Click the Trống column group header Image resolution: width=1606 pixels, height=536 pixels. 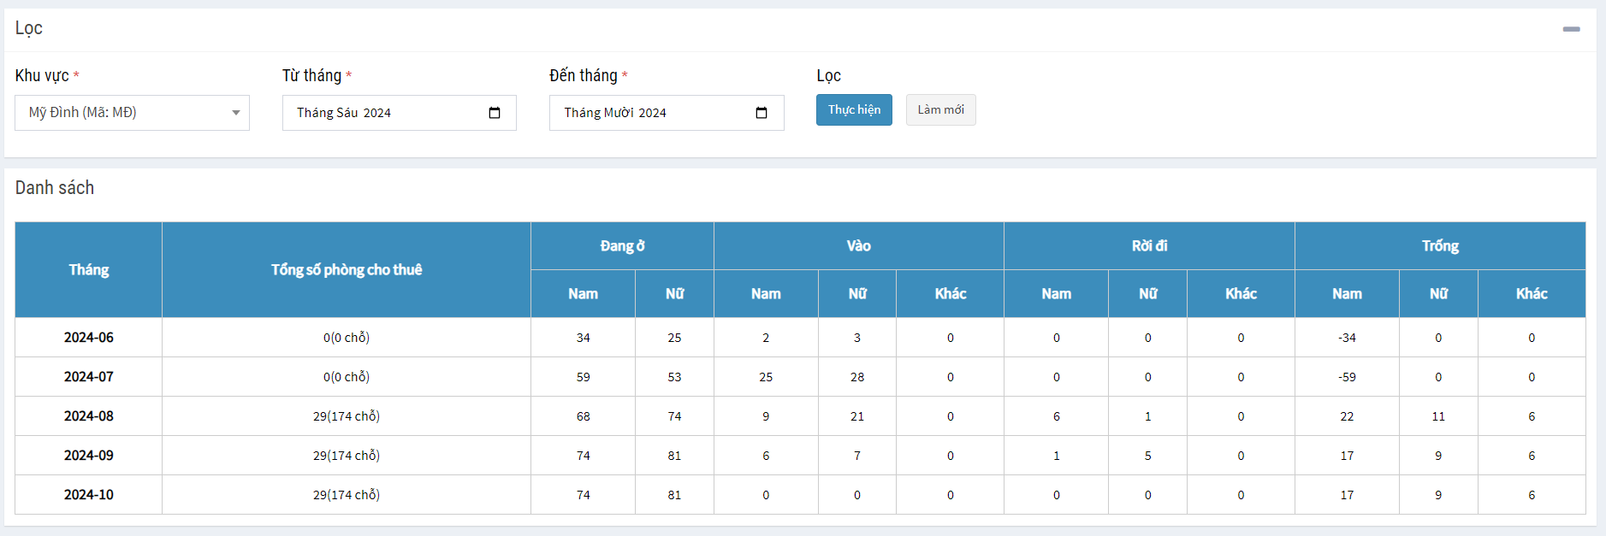1440,246
